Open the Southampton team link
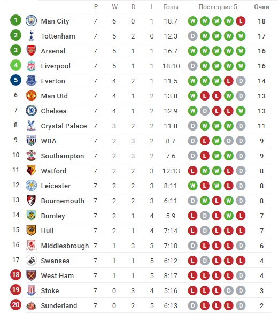Viewport: 278px width, 314px height. (63, 156)
